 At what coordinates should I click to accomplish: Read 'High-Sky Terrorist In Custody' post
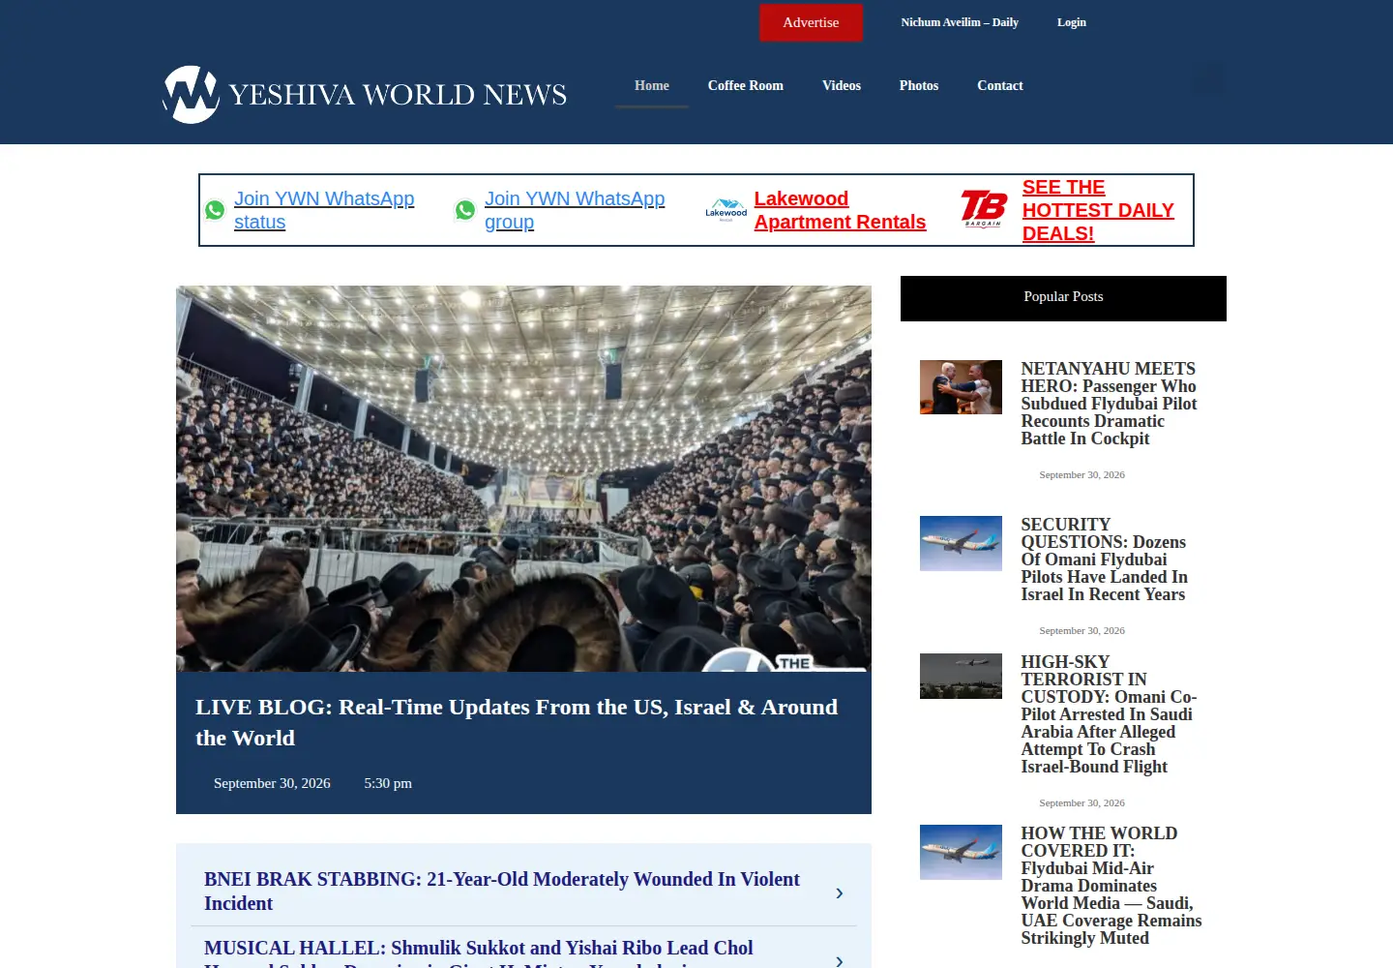click(x=1110, y=714)
